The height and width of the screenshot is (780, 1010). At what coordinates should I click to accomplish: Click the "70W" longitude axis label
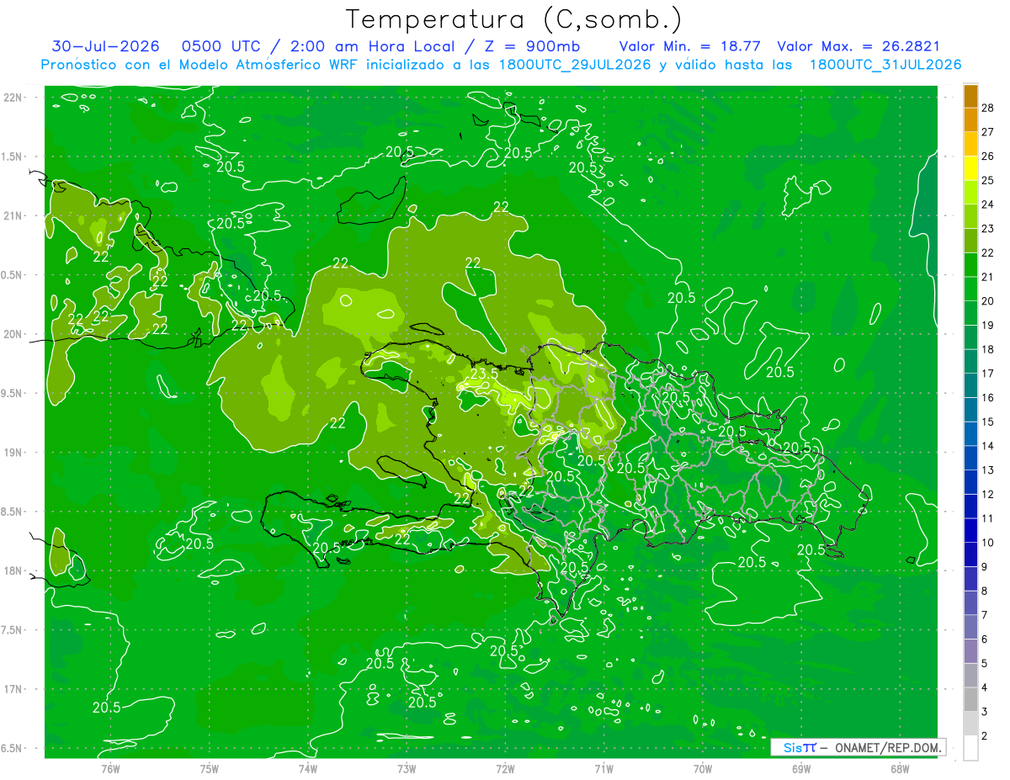point(702,767)
